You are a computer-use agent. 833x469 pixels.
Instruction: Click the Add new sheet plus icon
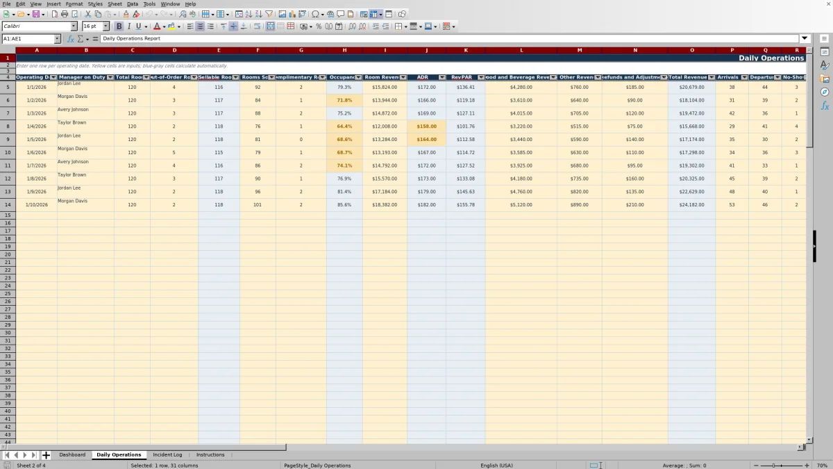coord(46,455)
